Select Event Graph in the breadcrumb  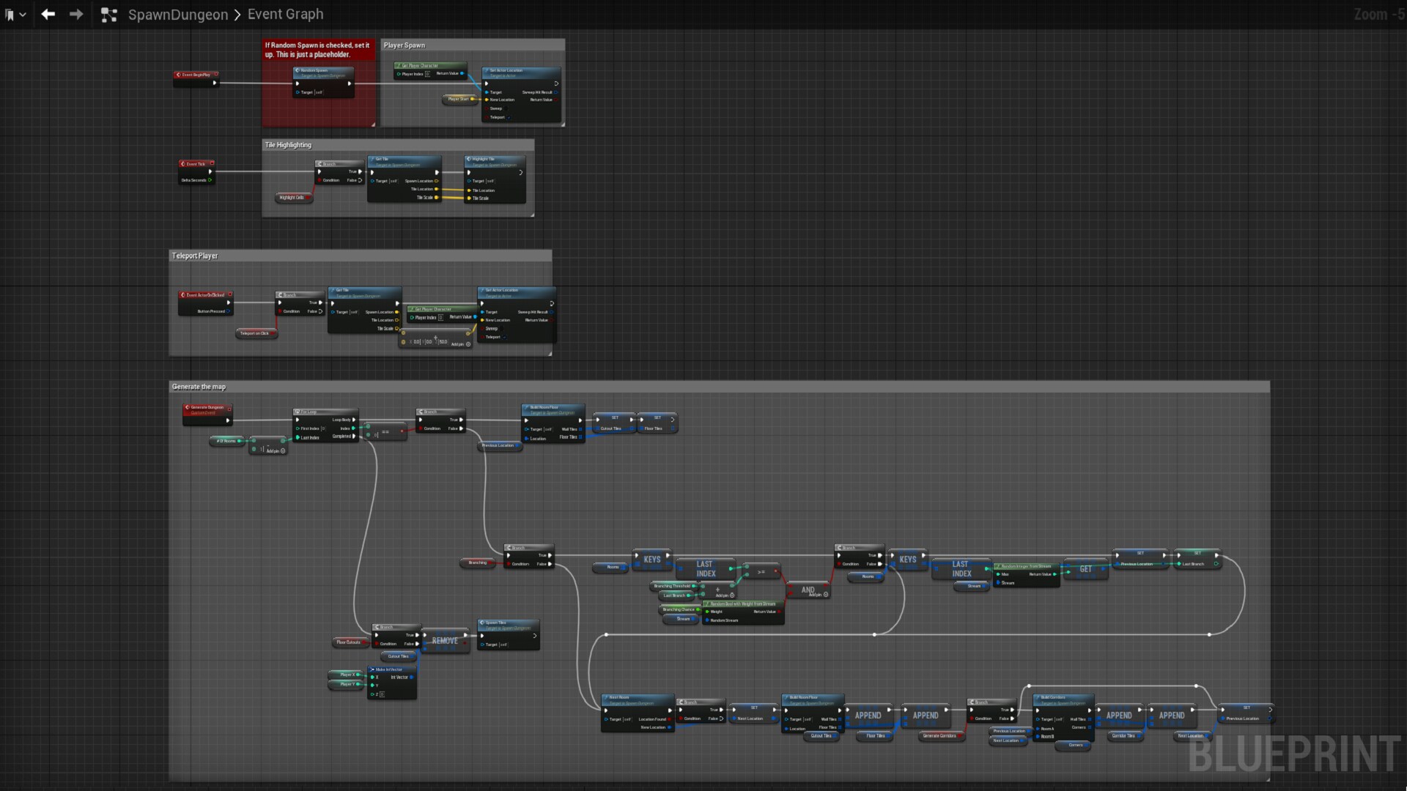tap(285, 15)
